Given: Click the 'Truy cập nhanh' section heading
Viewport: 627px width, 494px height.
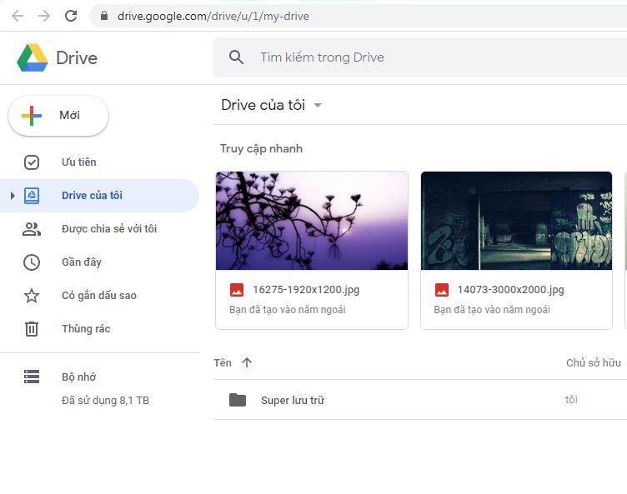Looking at the screenshot, I should (262, 148).
